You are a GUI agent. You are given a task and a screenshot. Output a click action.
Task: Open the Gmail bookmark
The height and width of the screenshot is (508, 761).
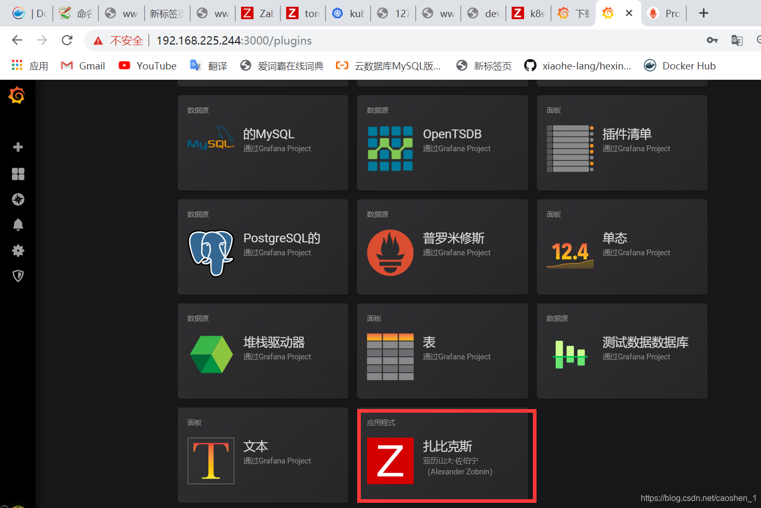point(83,66)
